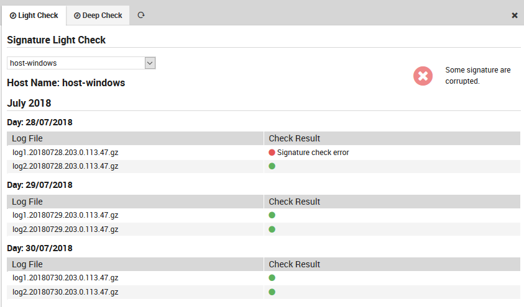Click green status dot for log2.20180729

272,229
